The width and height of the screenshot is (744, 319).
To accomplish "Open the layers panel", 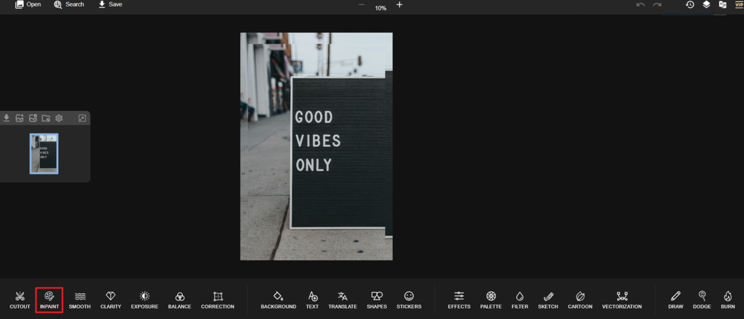I will (706, 5).
